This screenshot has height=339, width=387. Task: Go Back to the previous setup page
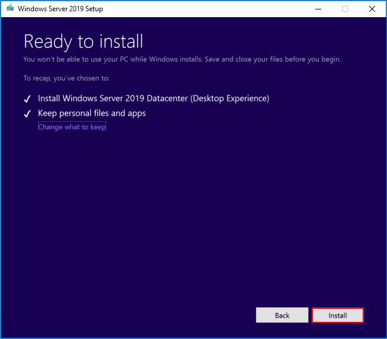tap(282, 315)
